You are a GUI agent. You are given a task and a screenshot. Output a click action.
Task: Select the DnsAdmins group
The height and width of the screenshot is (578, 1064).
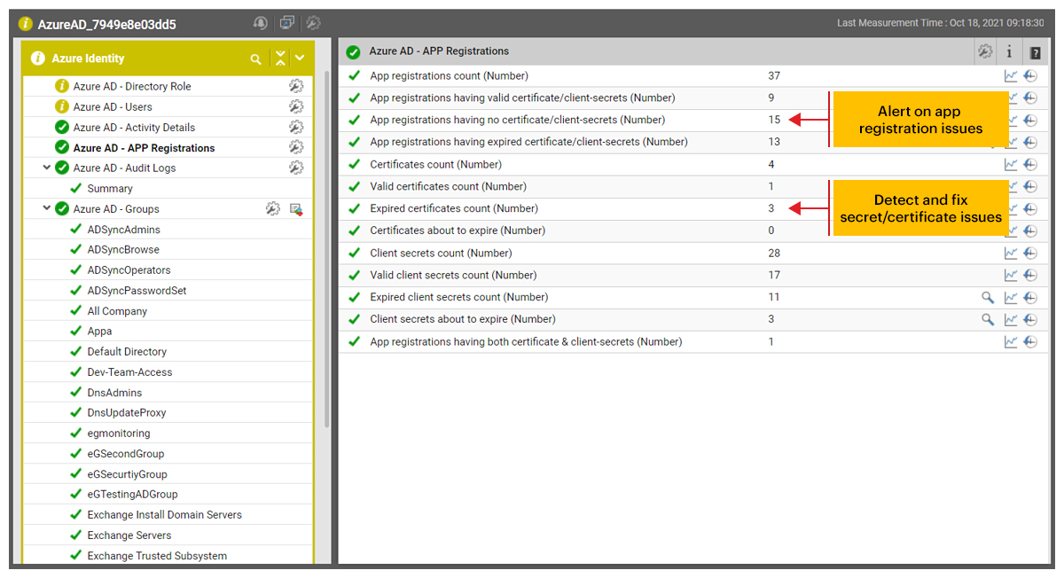pyautogui.click(x=114, y=393)
